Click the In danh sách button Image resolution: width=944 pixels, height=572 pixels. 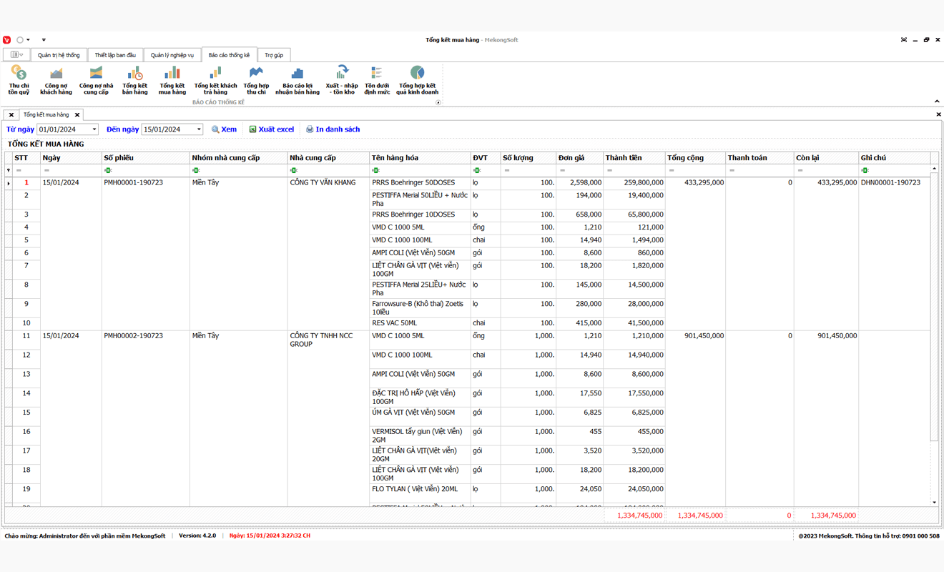point(333,129)
